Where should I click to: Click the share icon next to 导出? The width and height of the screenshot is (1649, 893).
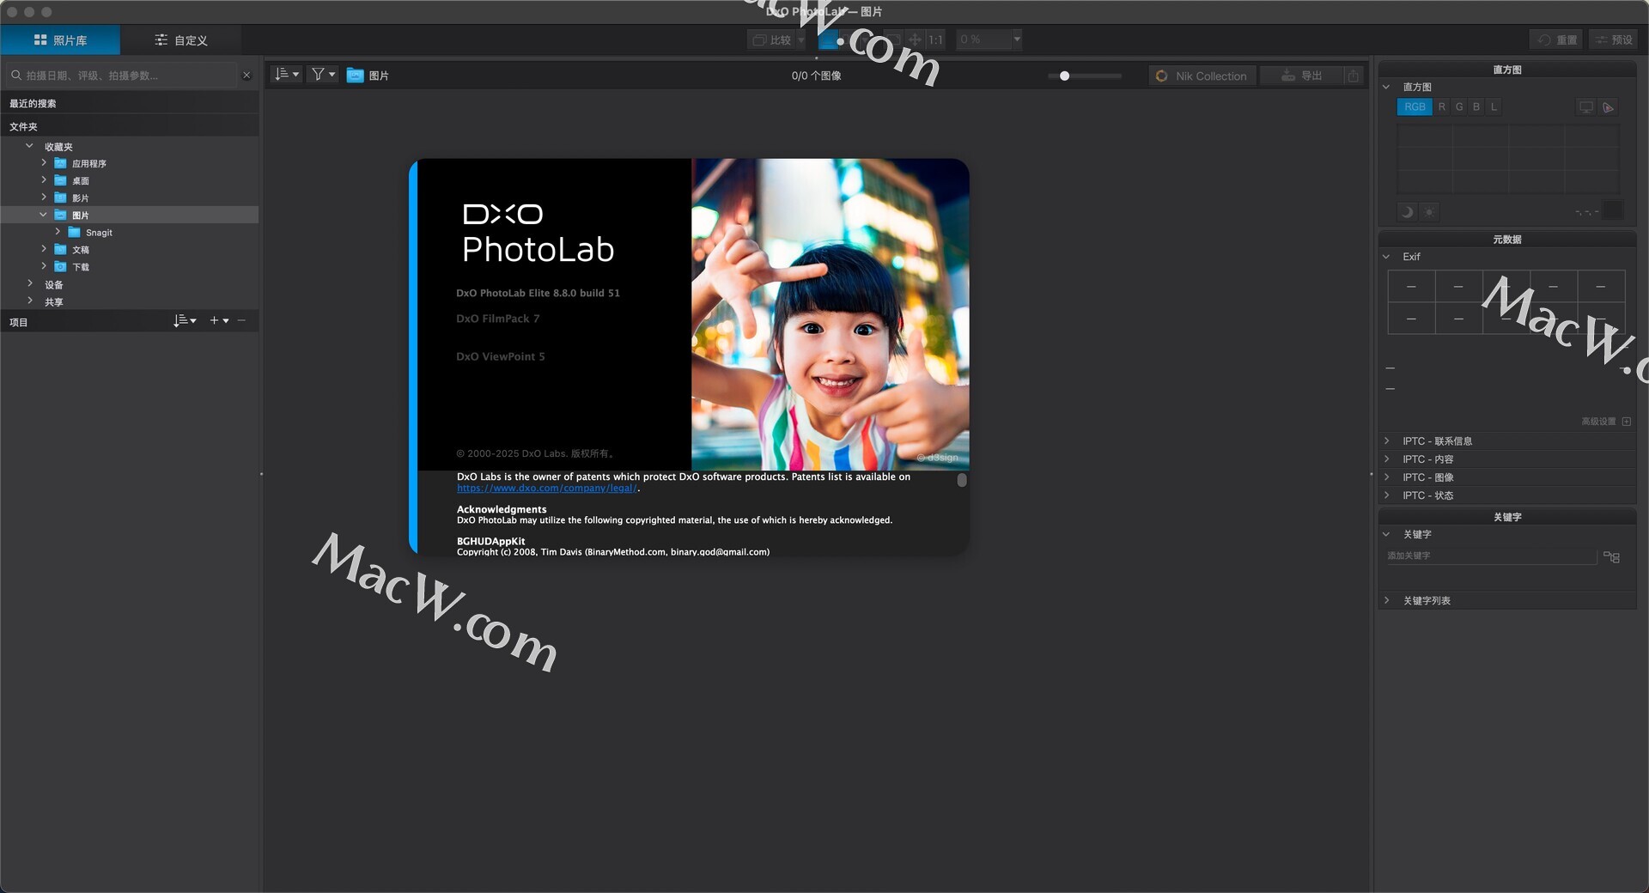click(x=1353, y=76)
